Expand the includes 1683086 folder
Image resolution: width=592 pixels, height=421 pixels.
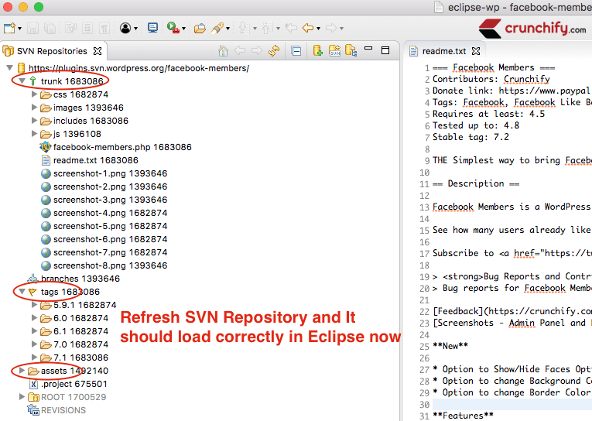(x=34, y=121)
